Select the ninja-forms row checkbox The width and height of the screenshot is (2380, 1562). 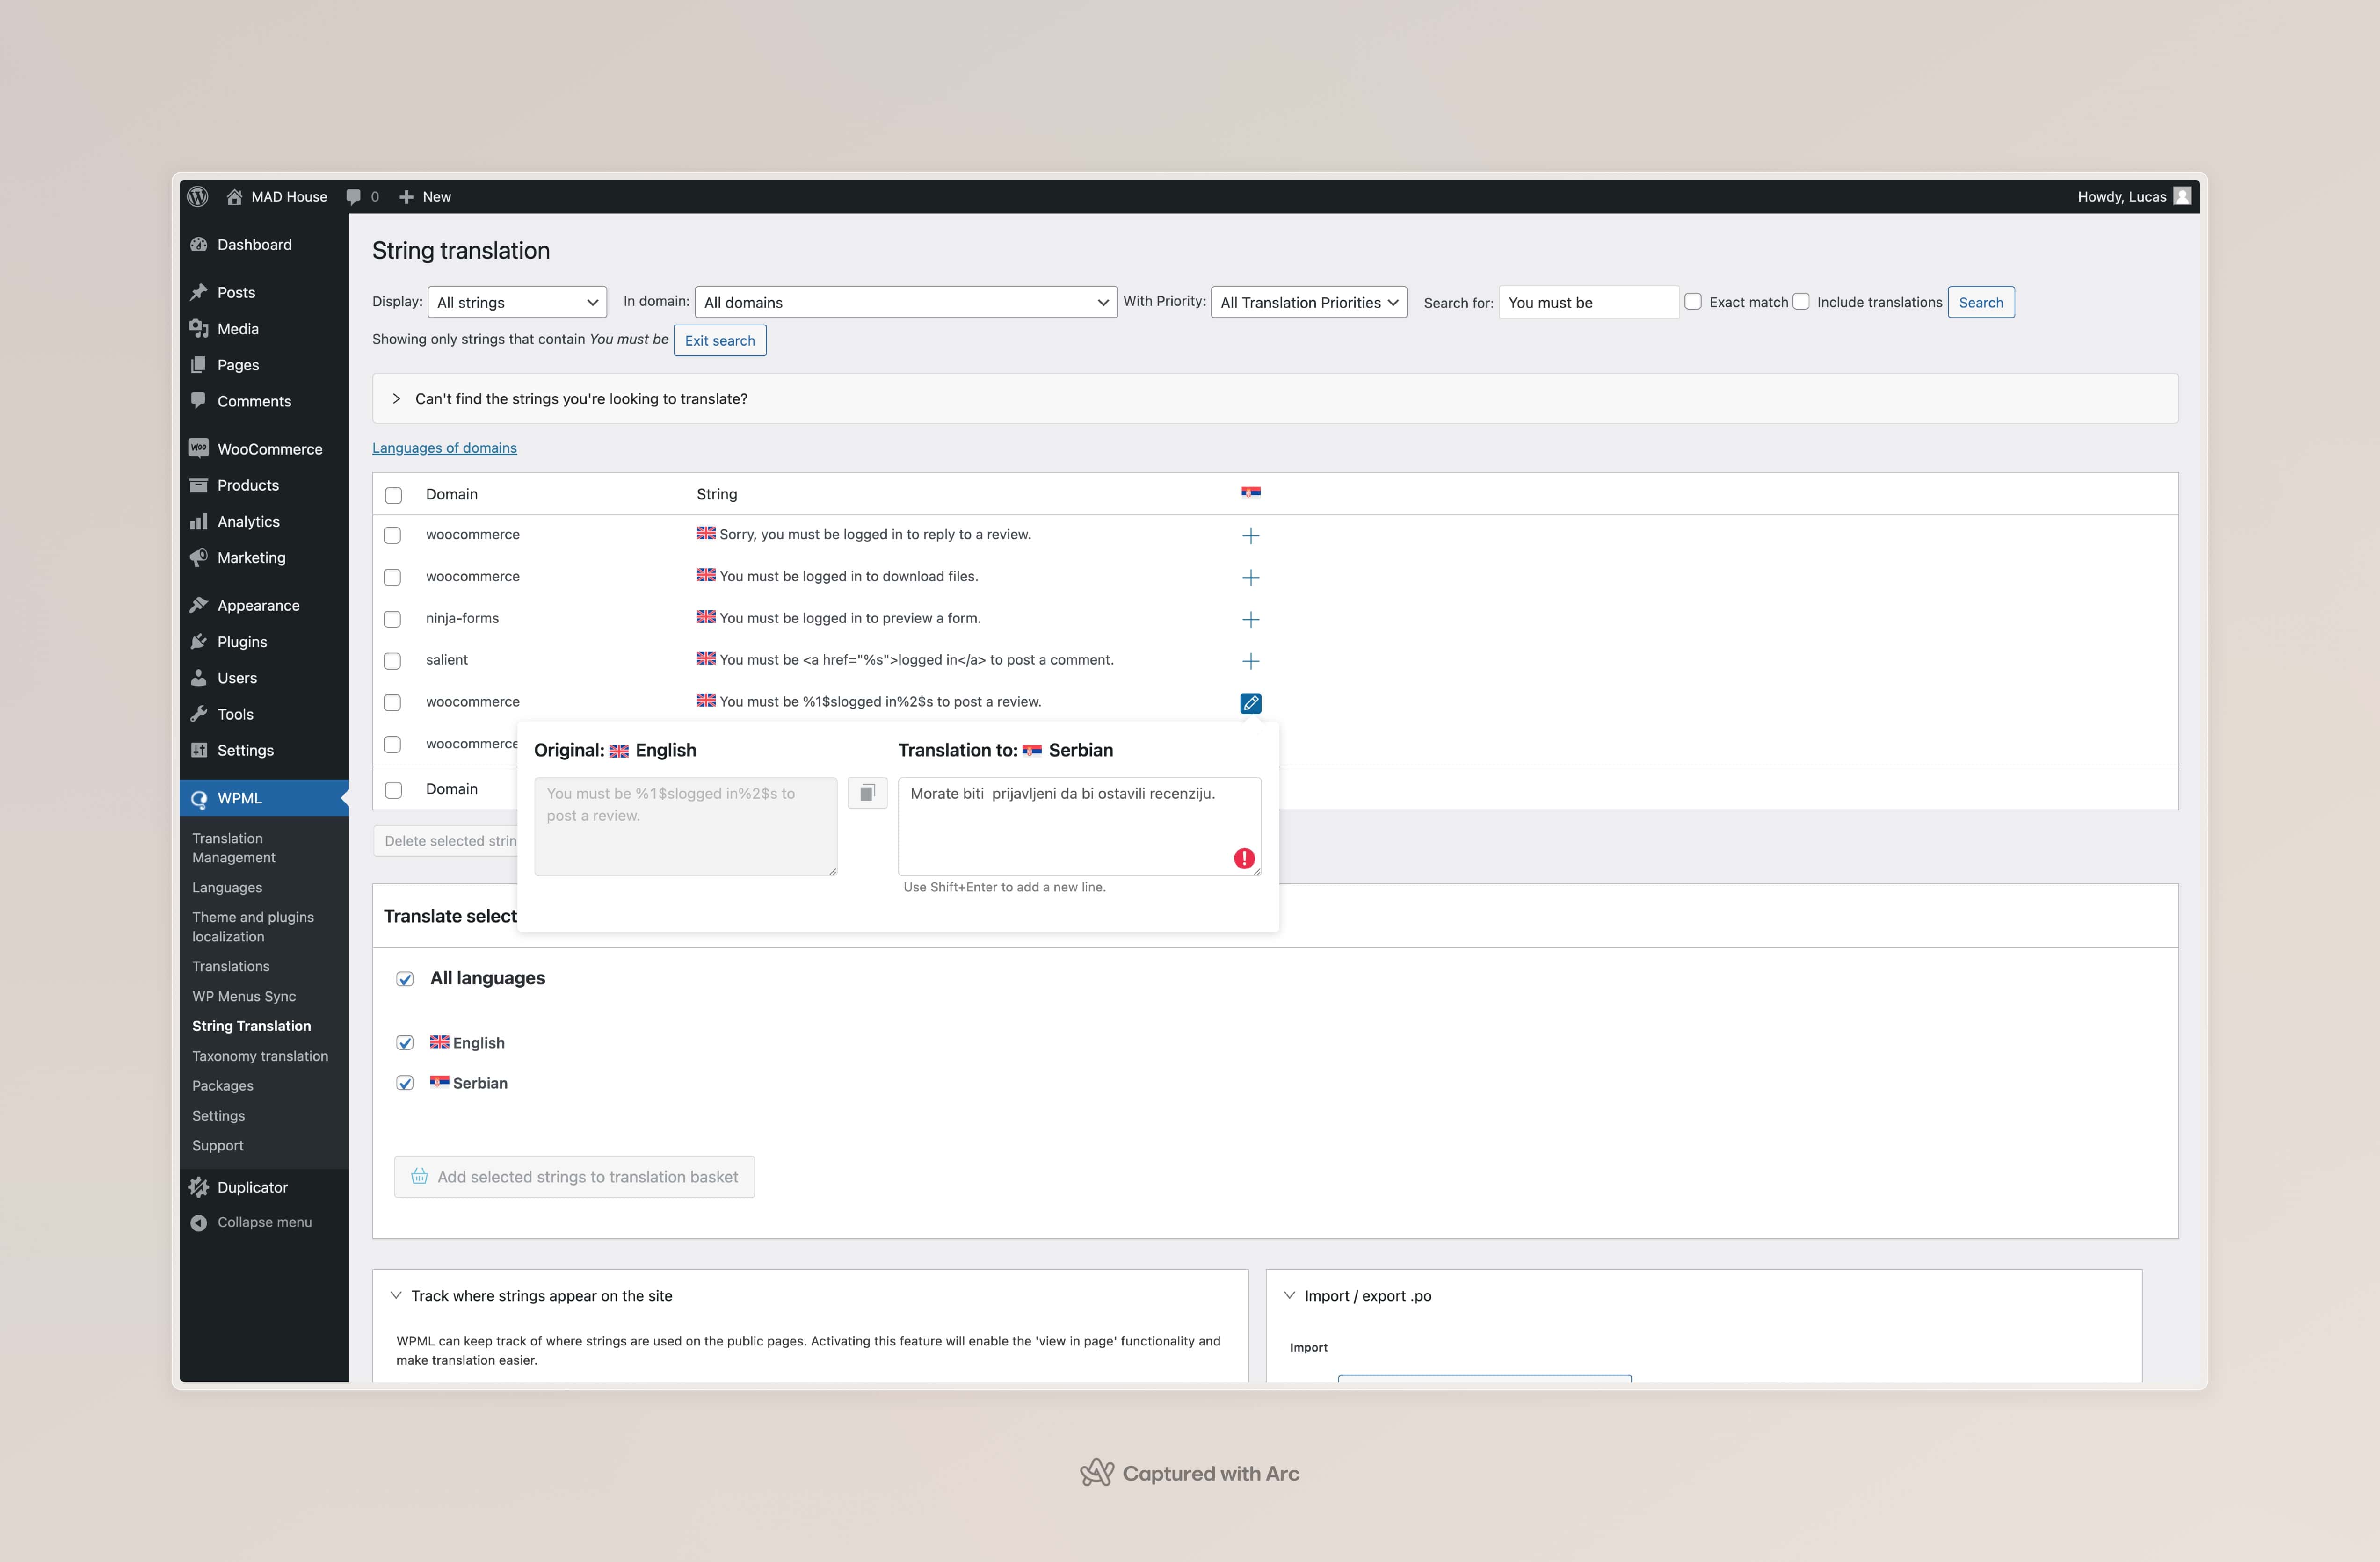392,619
